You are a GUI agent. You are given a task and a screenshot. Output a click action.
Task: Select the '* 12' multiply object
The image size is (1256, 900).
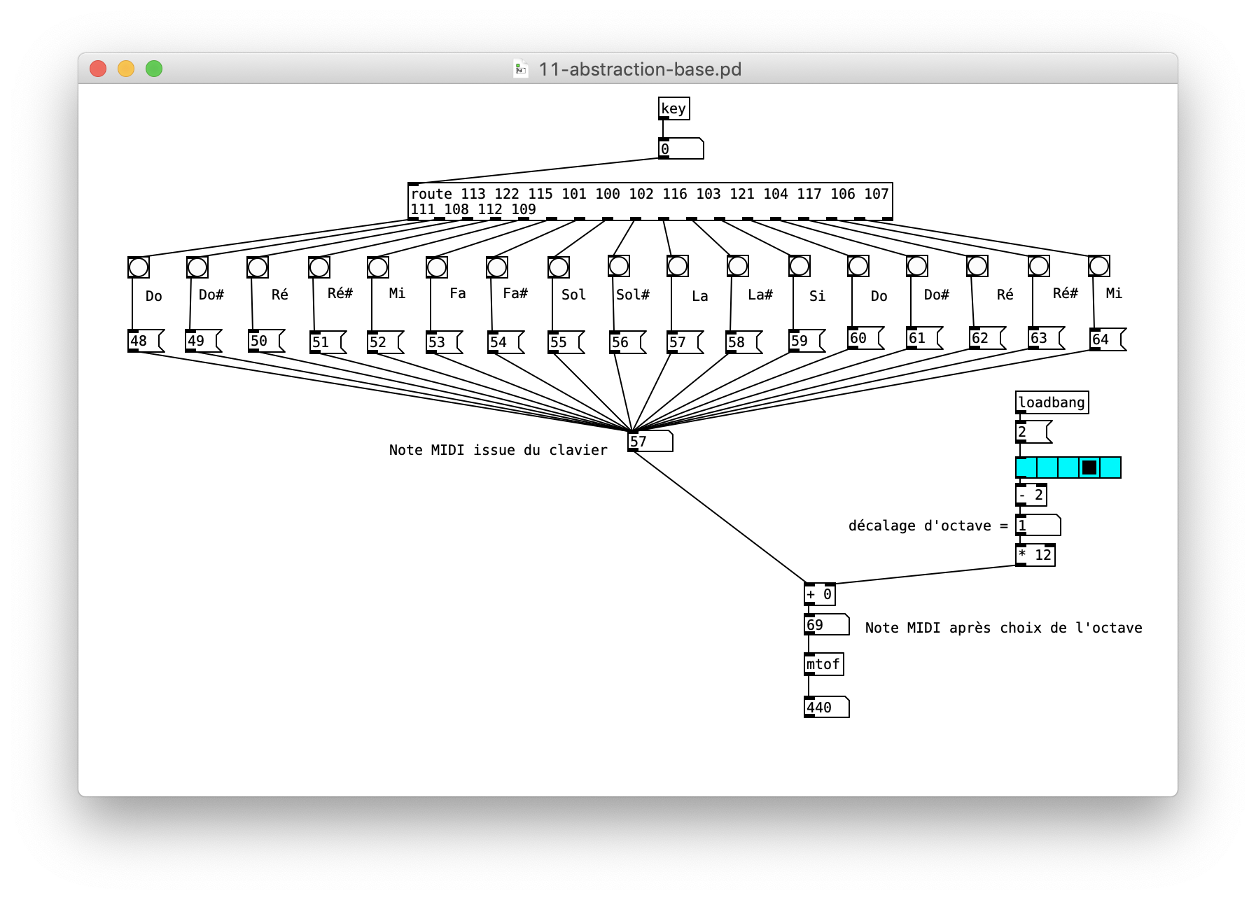(x=1035, y=555)
